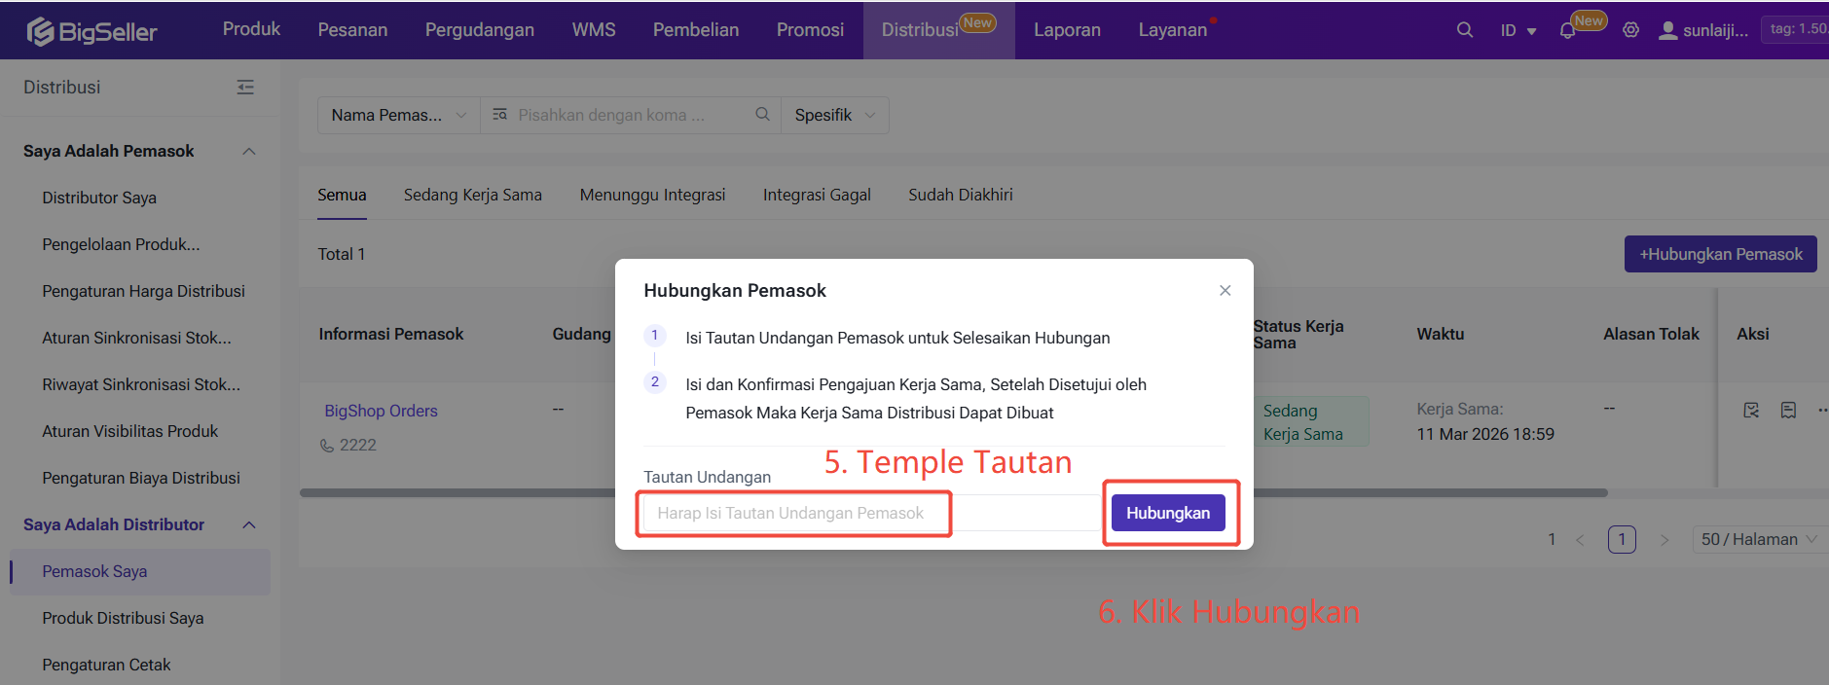This screenshot has width=1829, height=685.
Task: Open the Distribusi menu
Action: [x=938, y=29]
